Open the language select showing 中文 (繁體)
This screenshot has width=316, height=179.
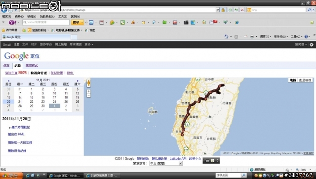166,164
